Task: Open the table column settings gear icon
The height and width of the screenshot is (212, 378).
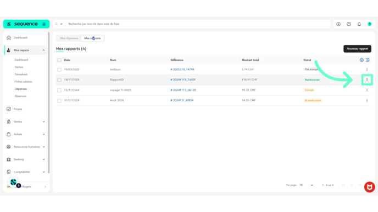Action: tap(362, 60)
